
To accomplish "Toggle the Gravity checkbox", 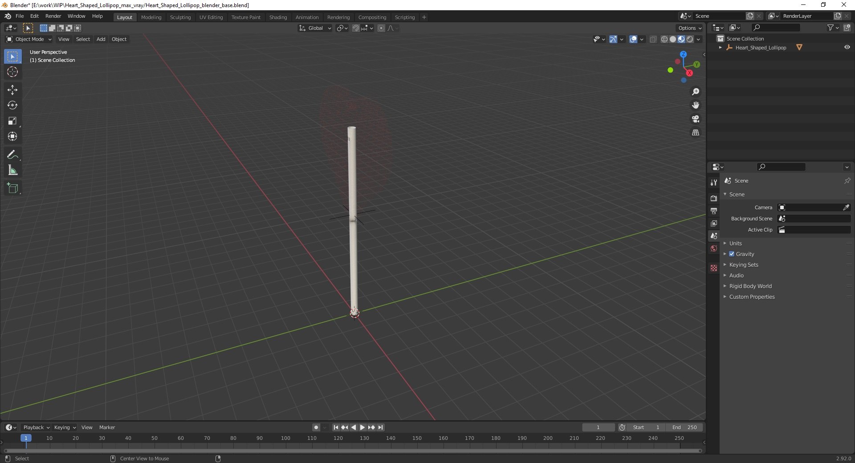I will click(x=732, y=254).
